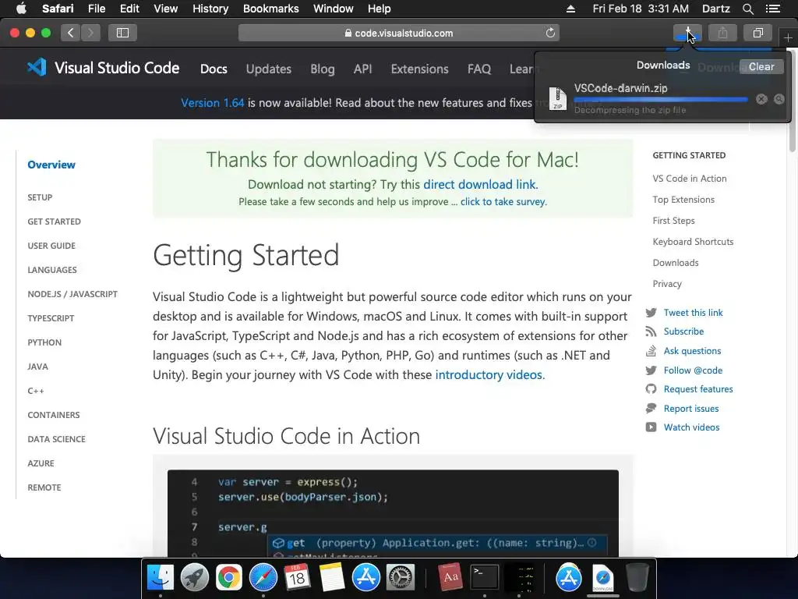Screen dimensions: 798x599
Task: Open the Apple menu
Action: pyautogui.click(x=21, y=9)
